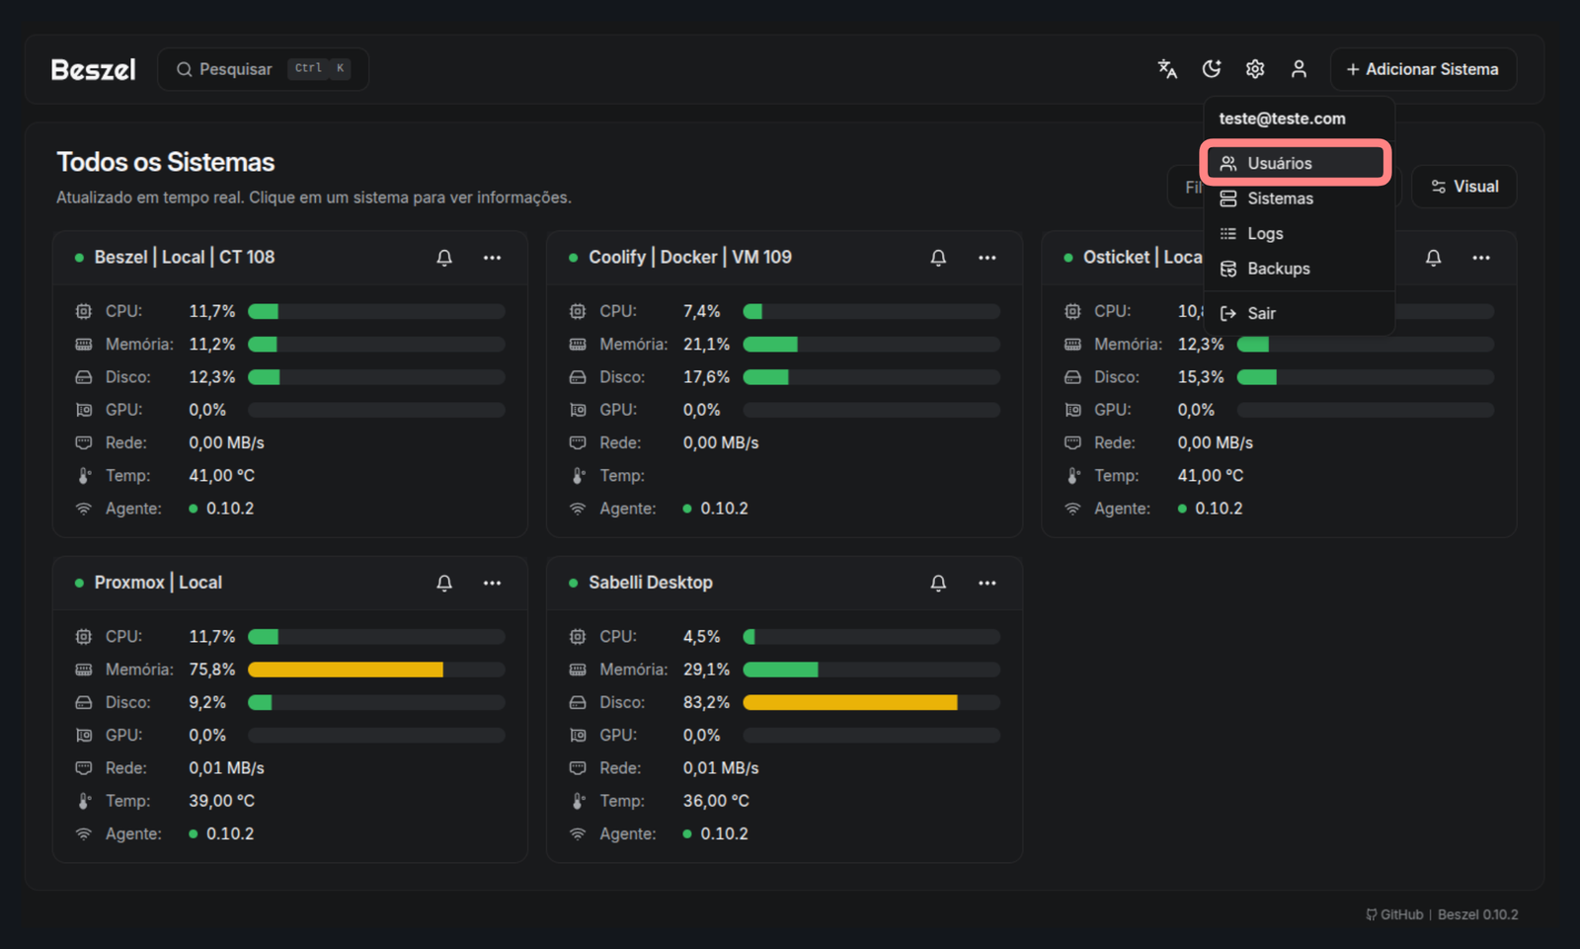Image resolution: width=1580 pixels, height=949 pixels.
Task: Open settings gear icon in header
Action: click(1255, 69)
